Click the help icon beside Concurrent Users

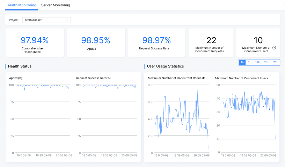click(274, 48)
